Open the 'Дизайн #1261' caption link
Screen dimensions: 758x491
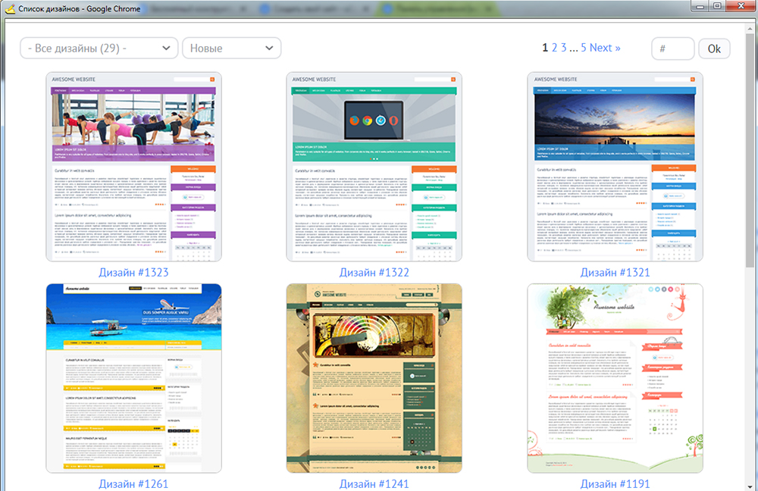click(x=133, y=483)
